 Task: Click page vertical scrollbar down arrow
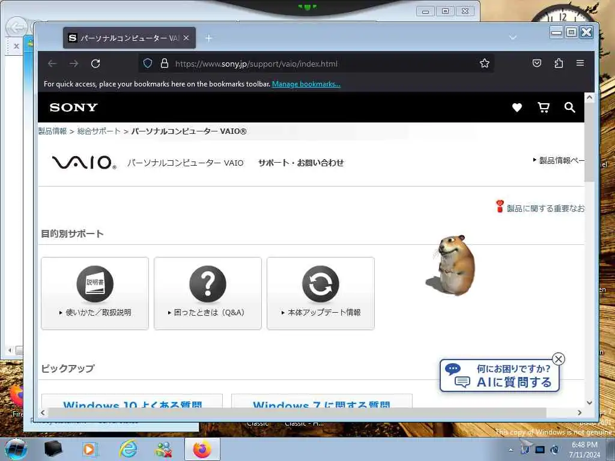pyautogui.click(x=589, y=403)
